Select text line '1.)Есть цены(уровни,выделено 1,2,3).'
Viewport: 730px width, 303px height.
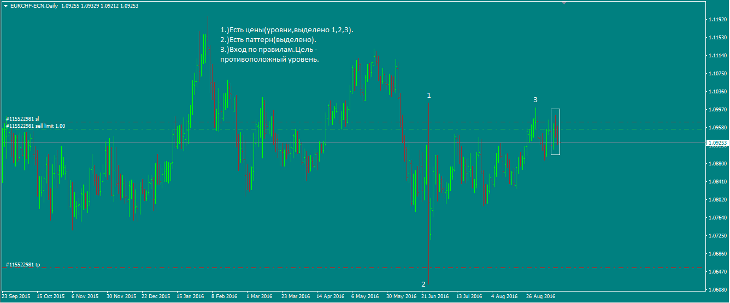[287, 30]
